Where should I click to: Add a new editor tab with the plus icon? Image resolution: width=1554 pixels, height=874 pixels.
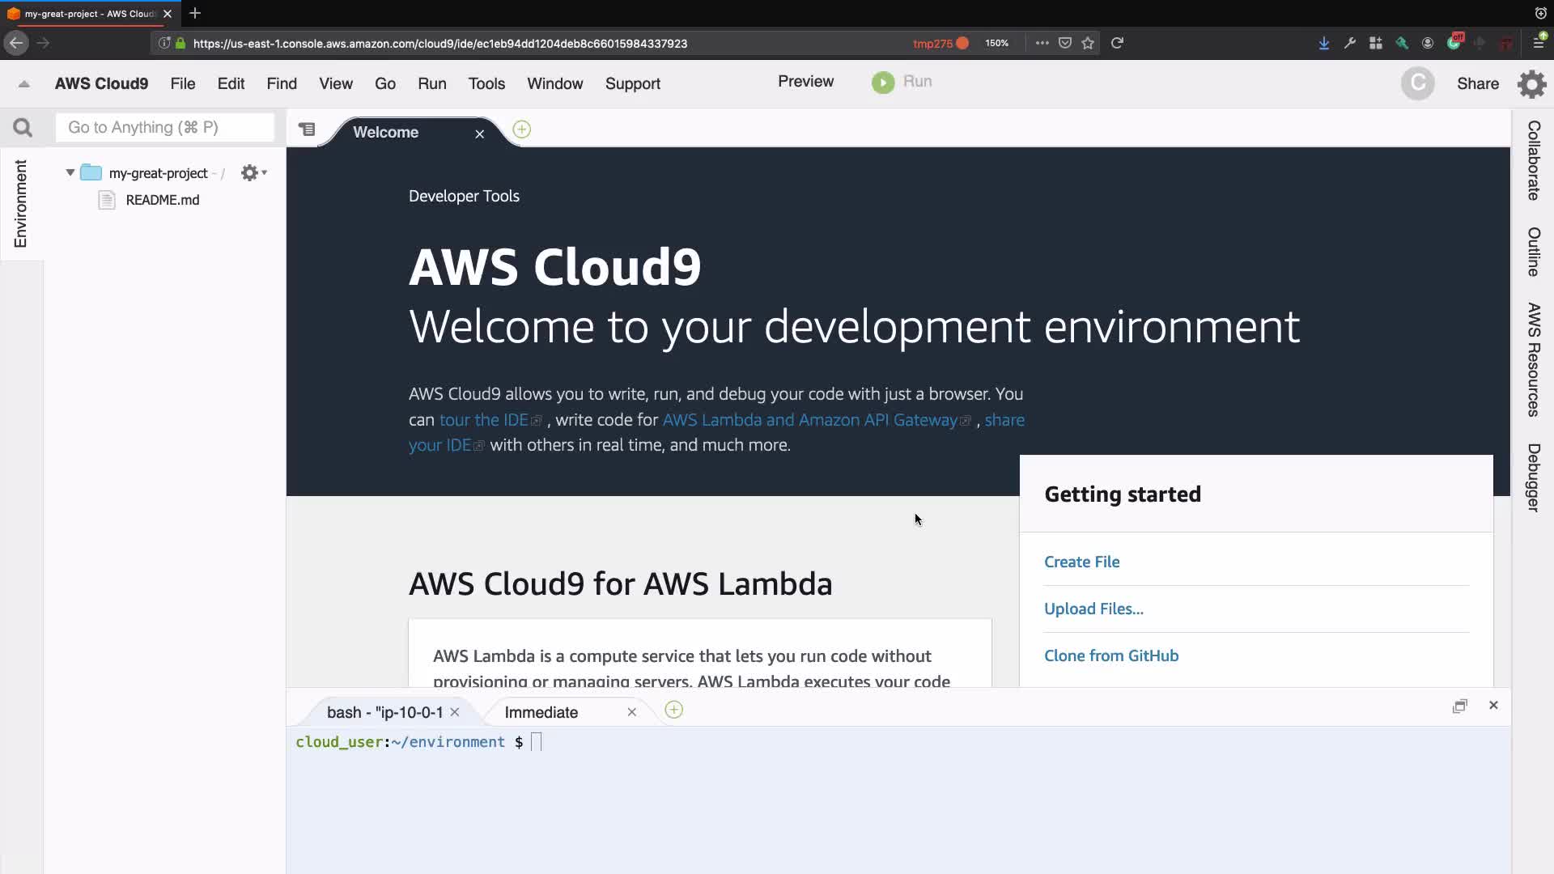click(x=522, y=129)
